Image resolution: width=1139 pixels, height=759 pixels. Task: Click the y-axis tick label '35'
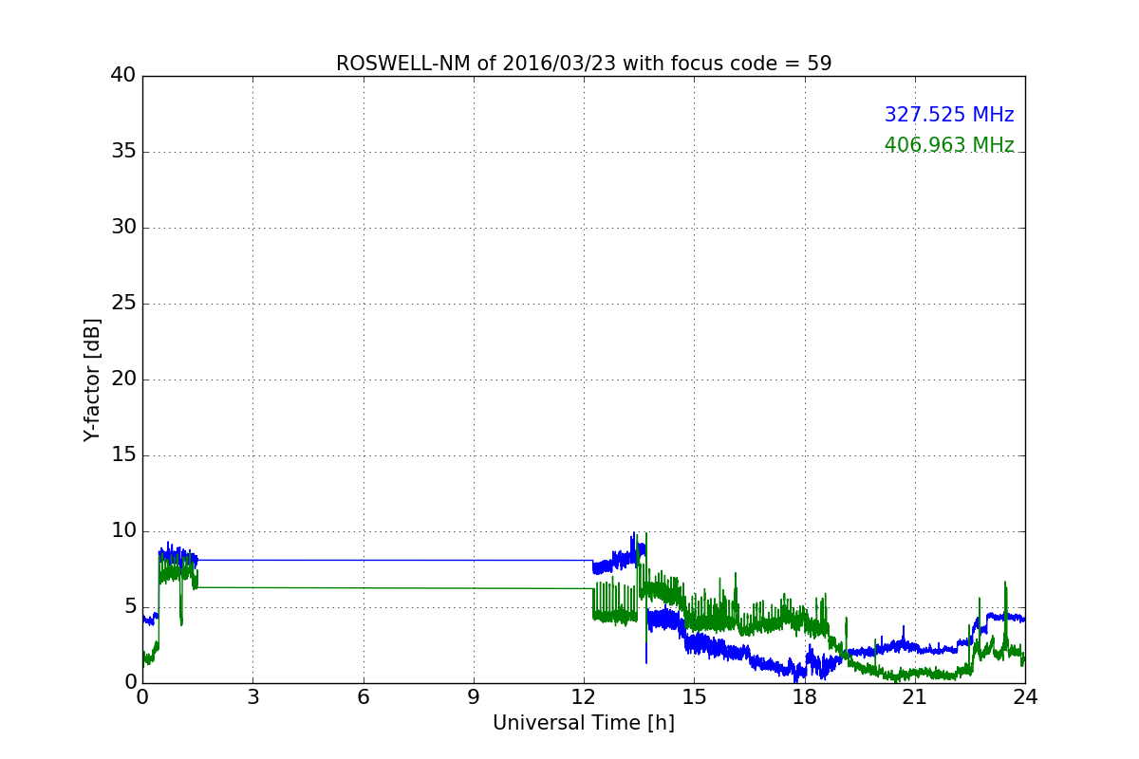123,152
